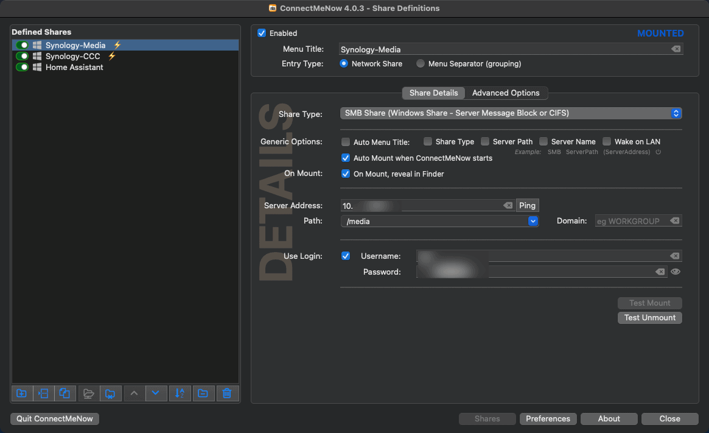
Task: Click the MOUNTED status label
Action: [x=660, y=33]
